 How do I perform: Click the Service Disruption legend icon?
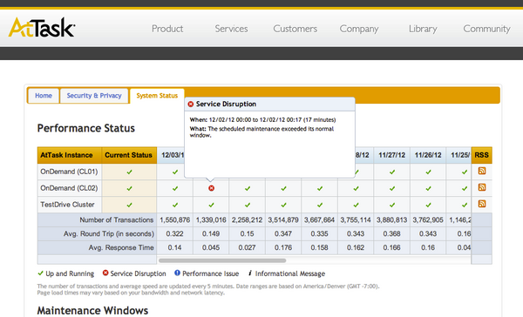[105, 273]
